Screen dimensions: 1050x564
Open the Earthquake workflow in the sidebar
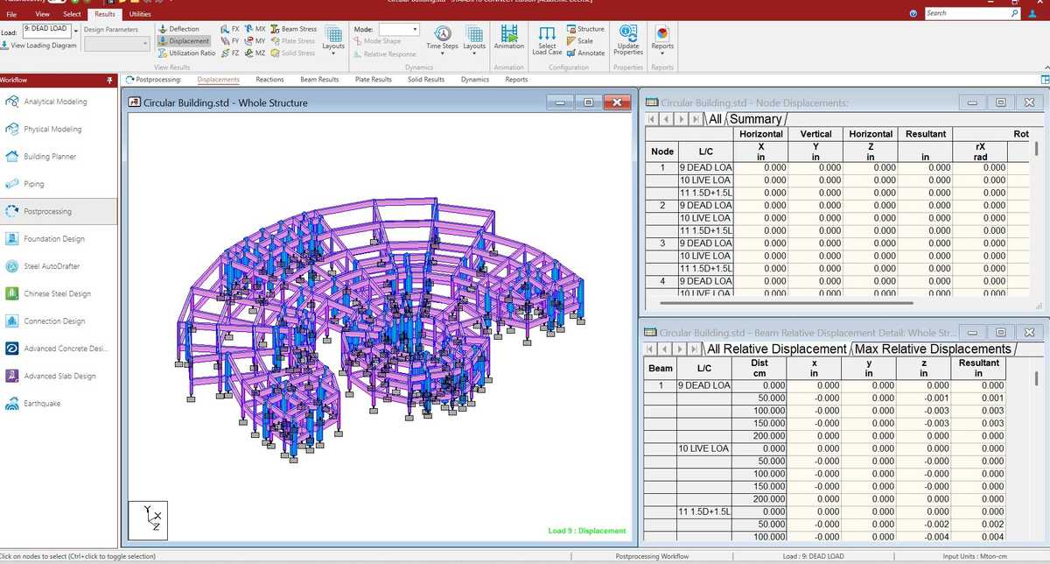click(44, 403)
